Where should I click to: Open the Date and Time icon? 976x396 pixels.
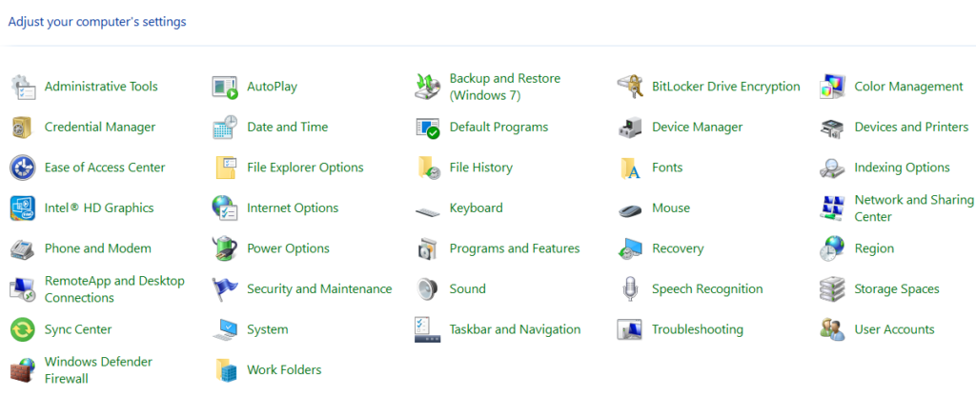pyautogui.click(x=225, y=128)
